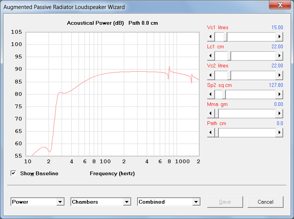Click the Sp2 sq cm label
The width and height of the screenshot is (294, 219).
[x=219, y=85]
